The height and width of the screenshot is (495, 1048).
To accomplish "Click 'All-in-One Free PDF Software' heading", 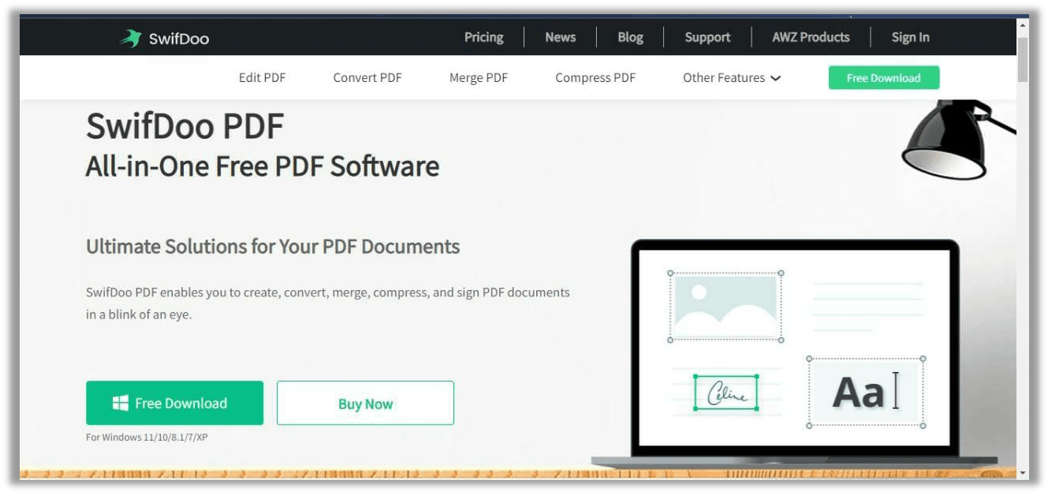I will click(263, 166).
